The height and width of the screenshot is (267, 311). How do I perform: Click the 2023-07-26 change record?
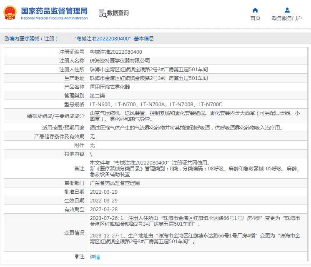[x=195, y=221]
